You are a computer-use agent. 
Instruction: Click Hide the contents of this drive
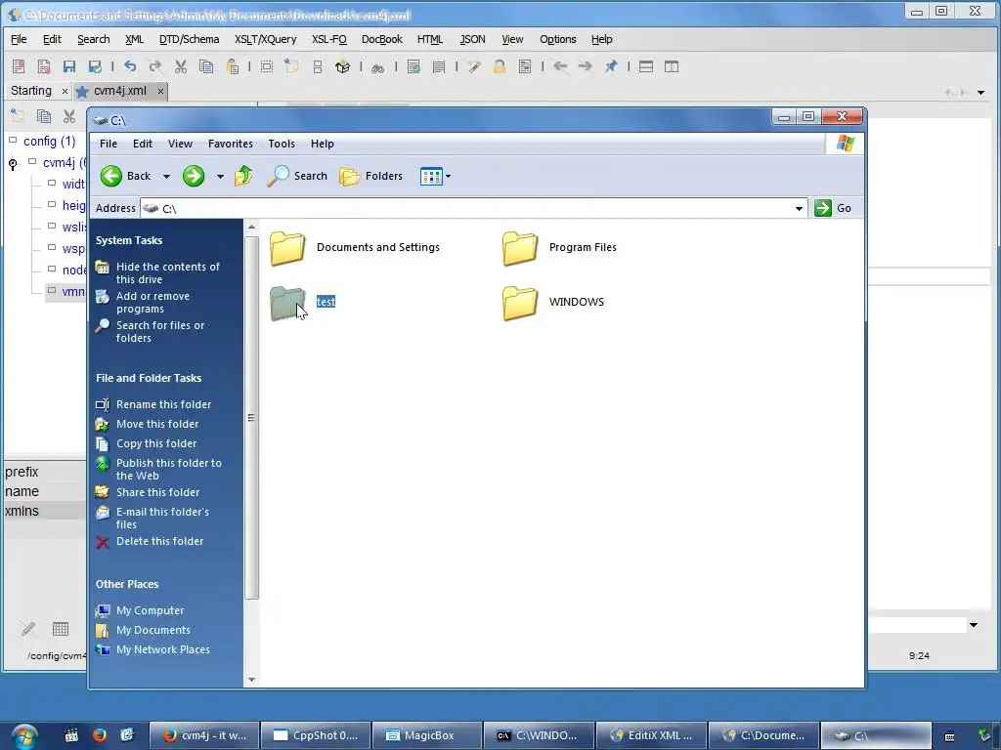[x=168, y=273]
